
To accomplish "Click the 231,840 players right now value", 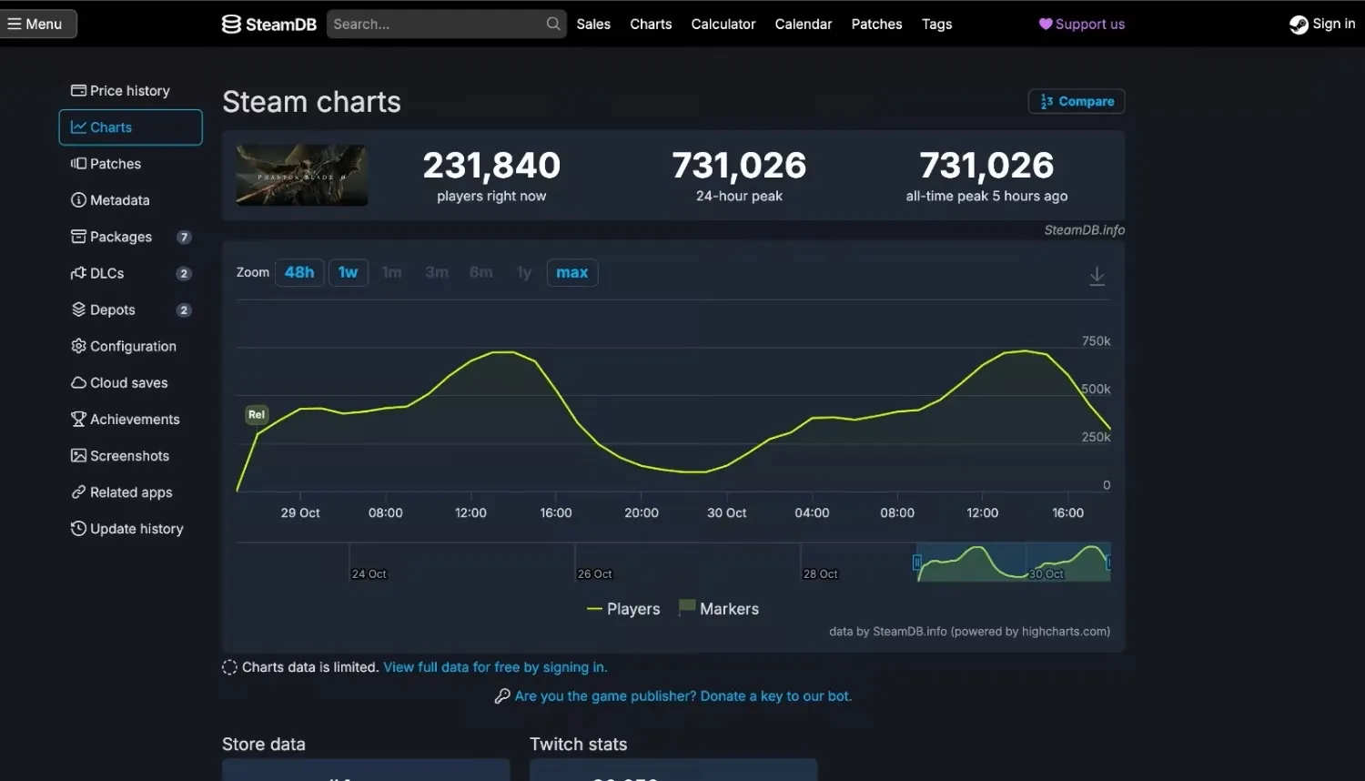I will (x=491, y=166).
